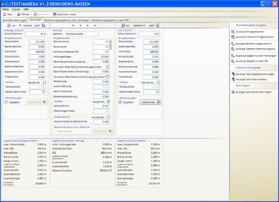Image resolution: width=279 pixels, height=202 pixels.
Task: Print via Ausdruck Eingabewerte
Action: tap(247, 32)
